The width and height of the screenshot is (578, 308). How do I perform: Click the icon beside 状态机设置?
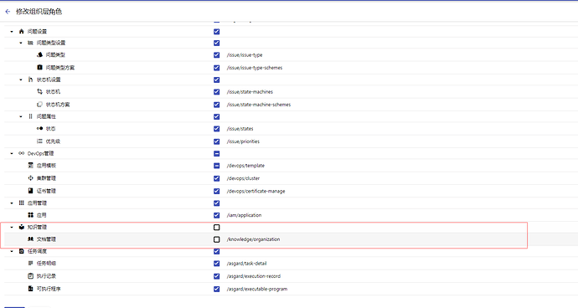click(x=31, y=80)
